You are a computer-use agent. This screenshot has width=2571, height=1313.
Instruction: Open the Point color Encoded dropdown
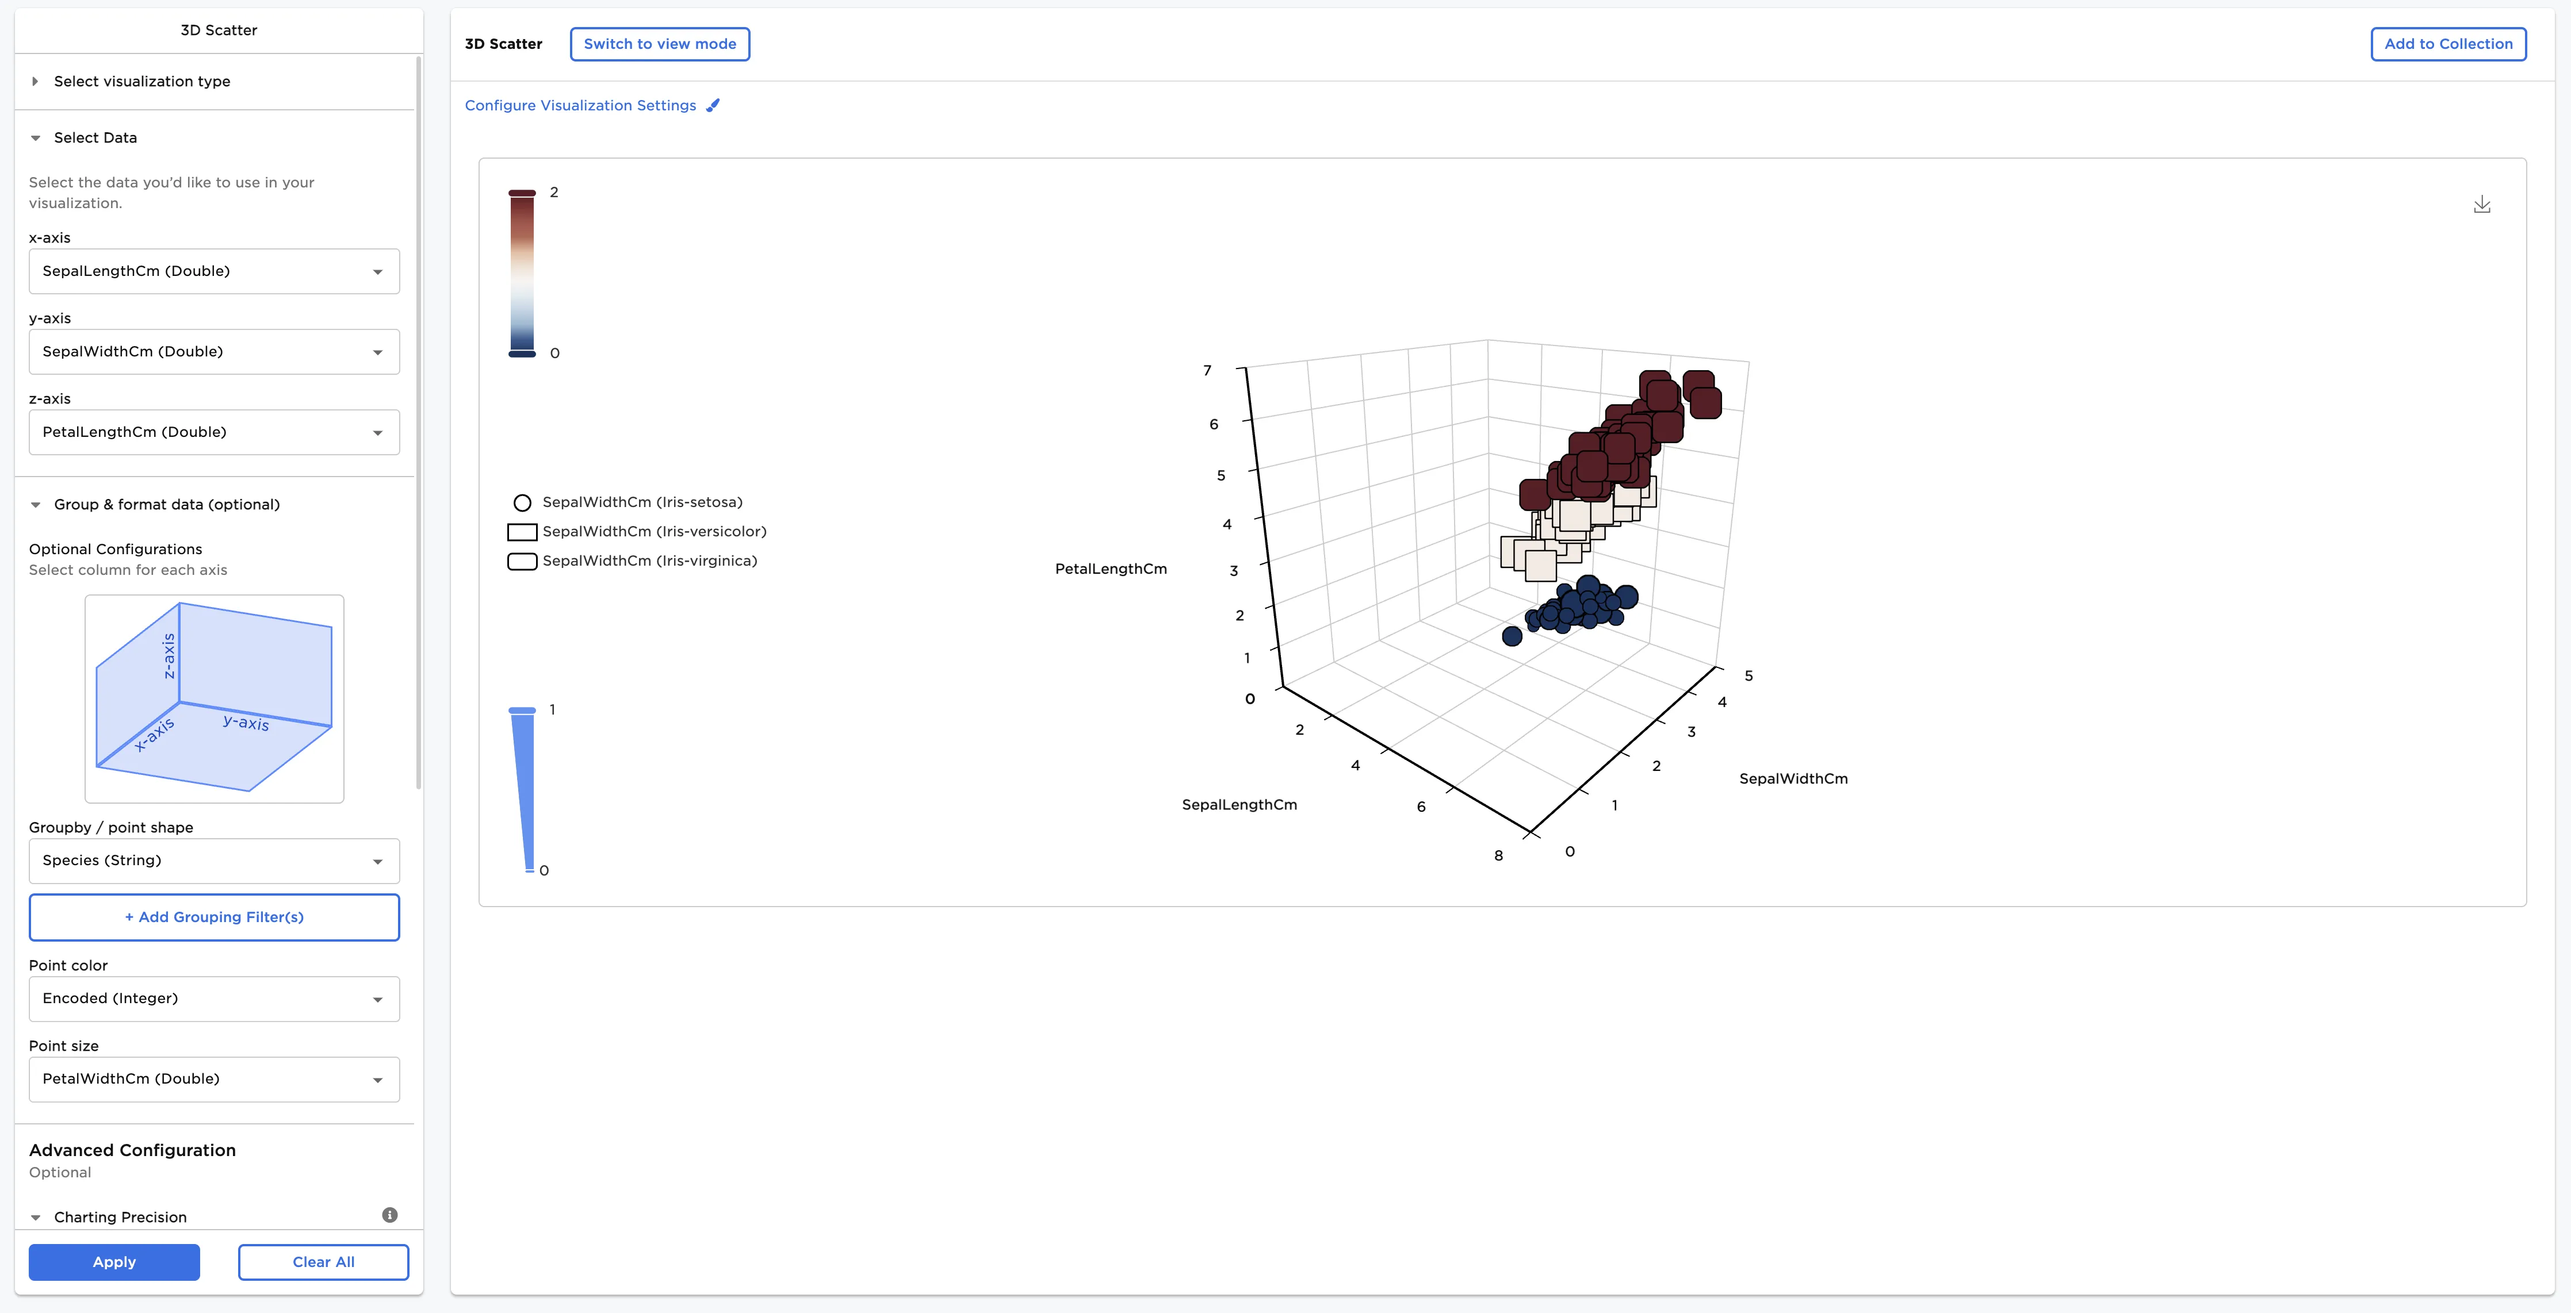(213, 999)
